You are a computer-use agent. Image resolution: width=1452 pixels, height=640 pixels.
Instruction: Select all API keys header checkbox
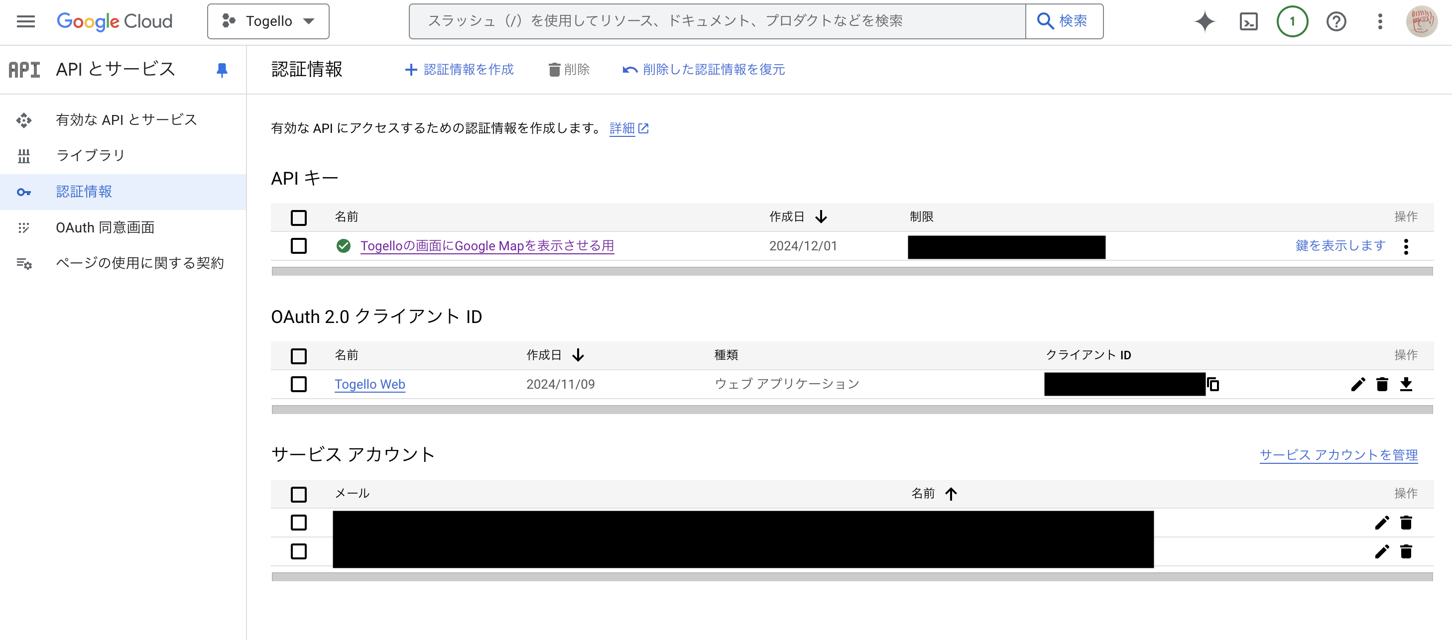[x=299, y=217]
